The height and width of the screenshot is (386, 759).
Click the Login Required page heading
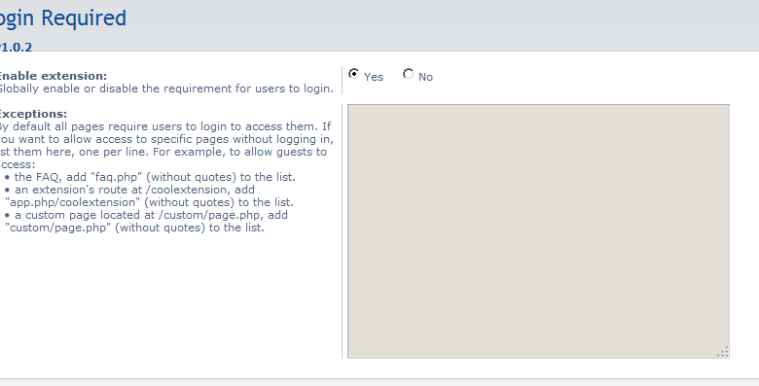pos(63,18)
